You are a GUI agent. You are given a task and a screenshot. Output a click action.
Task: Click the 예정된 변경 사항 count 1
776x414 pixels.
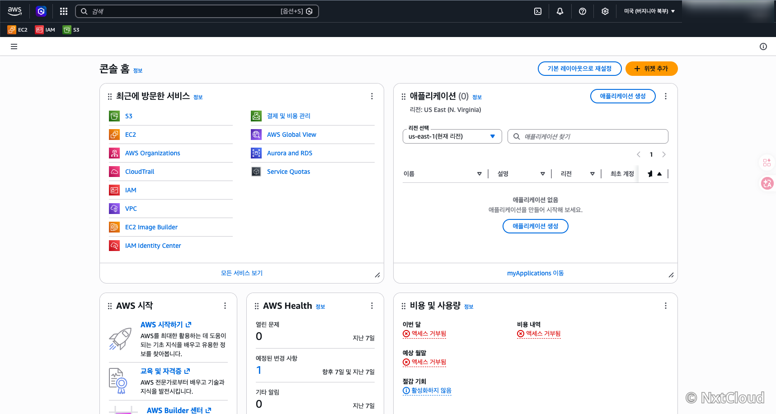[x=259, y=370]
